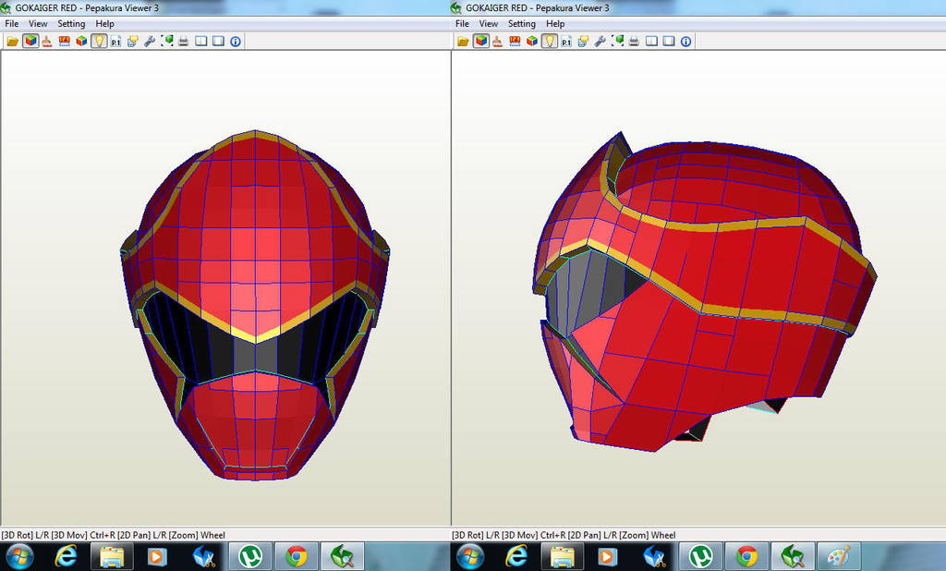This screenshot has width=946, height=571.
Task: Open the print icon in left toolbar
Action: tap(184, 41)
